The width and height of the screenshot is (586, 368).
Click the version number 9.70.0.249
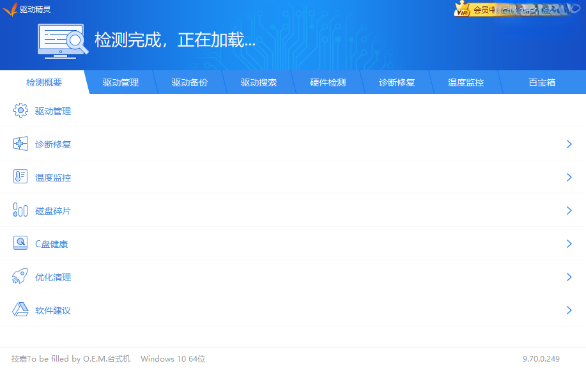(x=541, y=358)
